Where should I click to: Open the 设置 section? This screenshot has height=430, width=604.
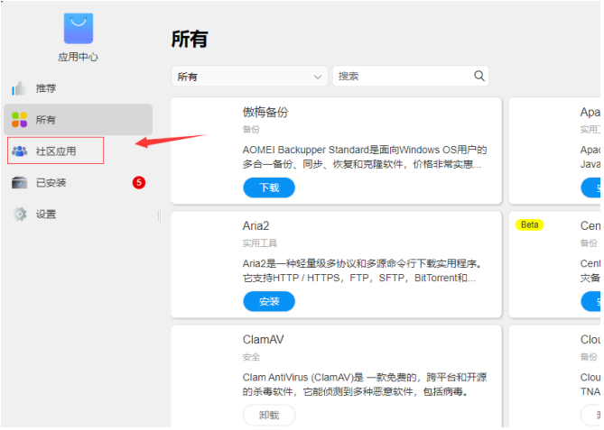coord(79,215)
